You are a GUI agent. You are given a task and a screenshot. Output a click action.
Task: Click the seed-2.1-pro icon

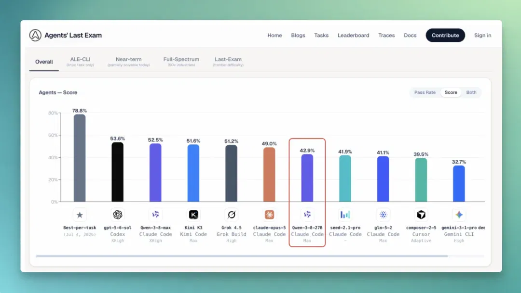pyautogui.click(x=345, y=215)
